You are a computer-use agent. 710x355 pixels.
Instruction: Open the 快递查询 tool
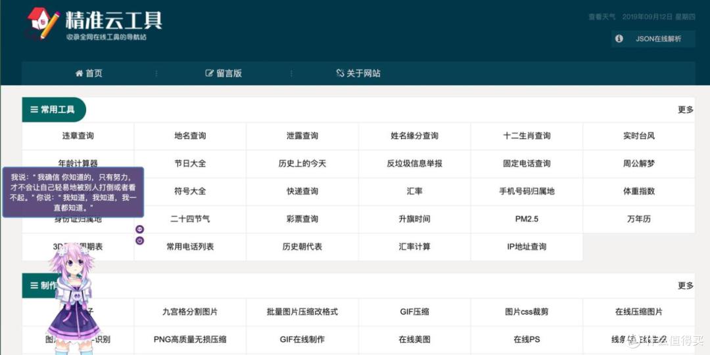point(302,192)
